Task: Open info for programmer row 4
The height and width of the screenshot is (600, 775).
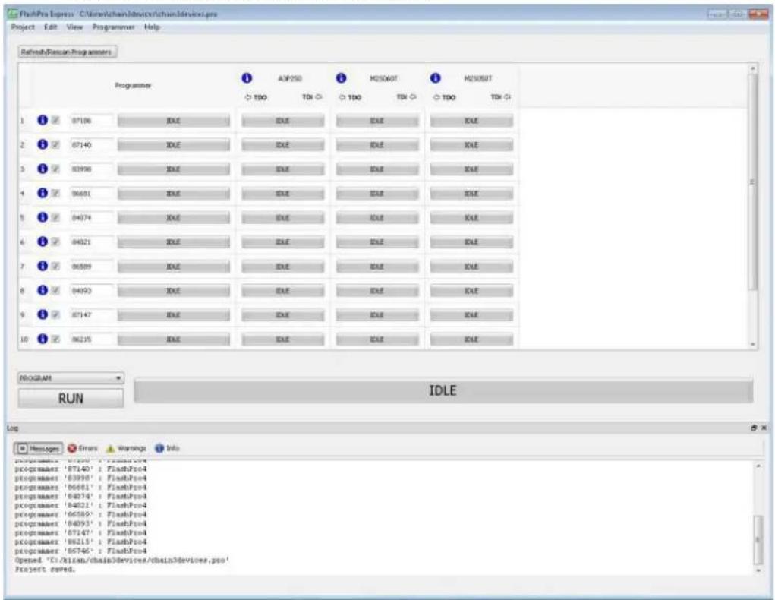Action: tap(43, 192)
